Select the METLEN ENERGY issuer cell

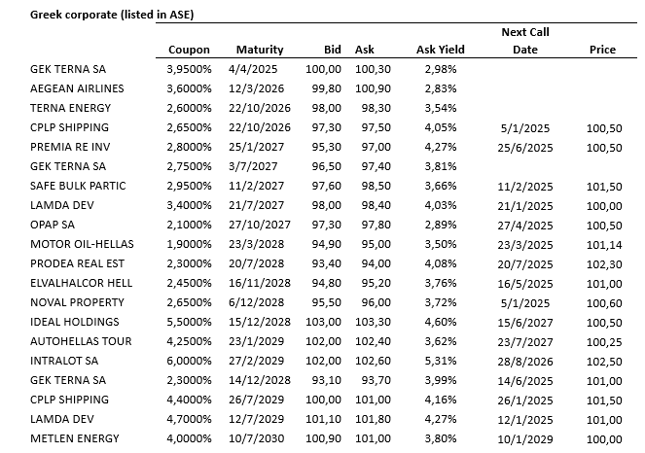[72, 438]
